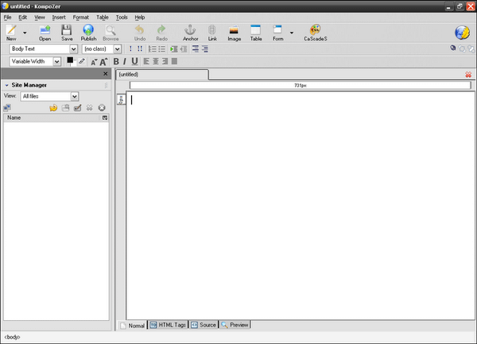Screen dimensions: 477x344
Task: Justify text alignment
Action: pos(174,61)
